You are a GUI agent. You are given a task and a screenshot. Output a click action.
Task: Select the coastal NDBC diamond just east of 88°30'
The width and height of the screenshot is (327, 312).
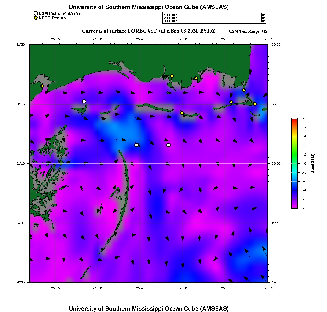pos(196,78)
